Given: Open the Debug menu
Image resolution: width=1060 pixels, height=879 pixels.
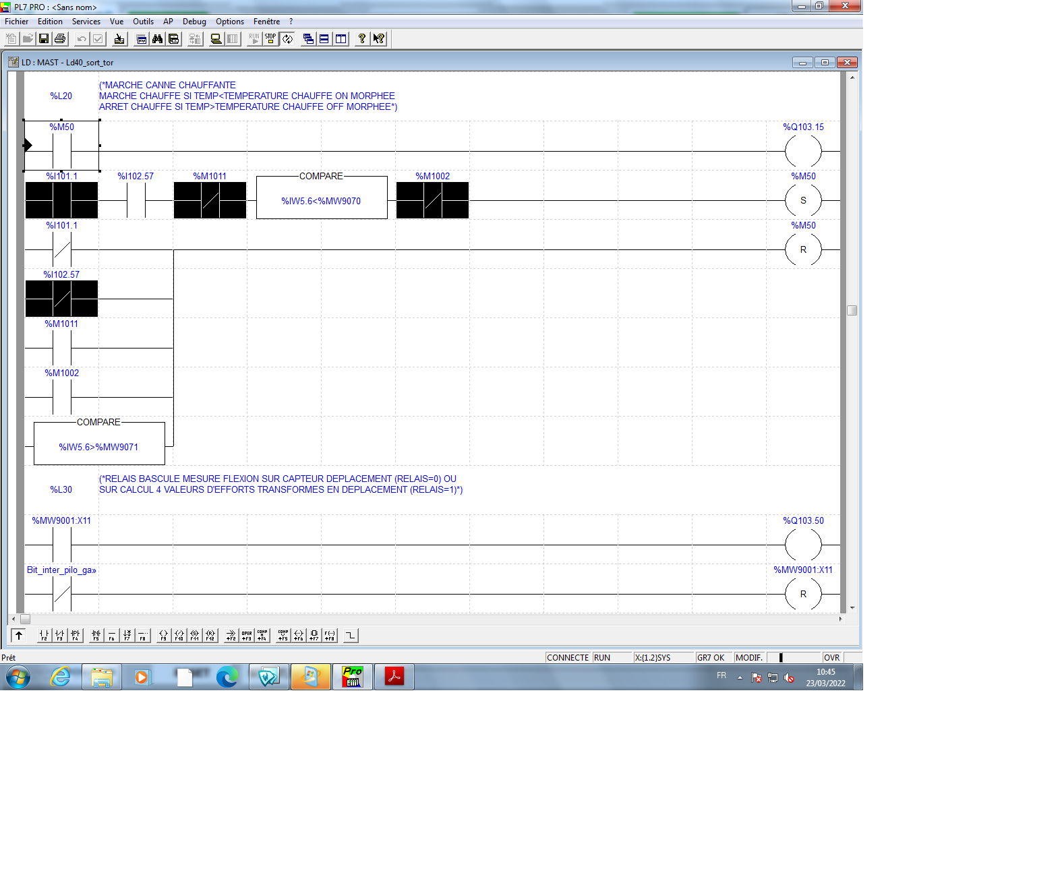Looking at the screenshot, I should point(194,22).
